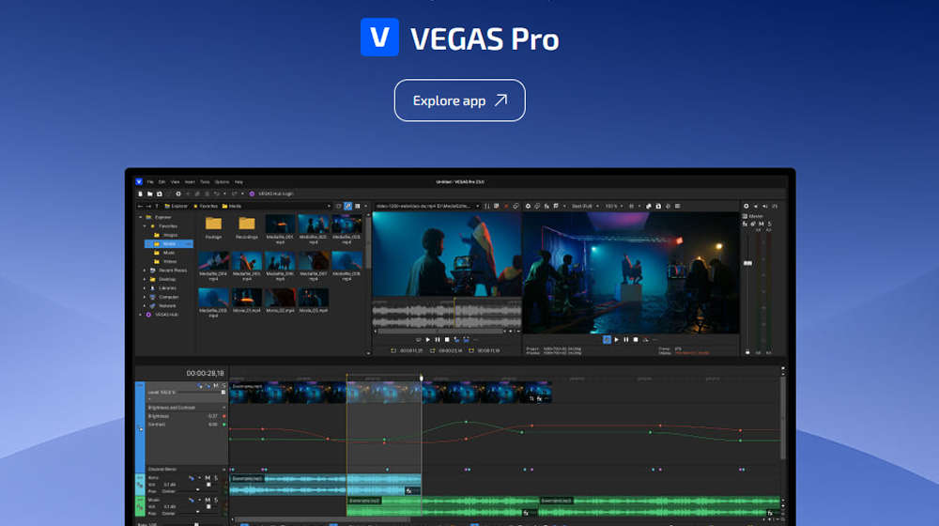Mute the video track

point(216,385)
